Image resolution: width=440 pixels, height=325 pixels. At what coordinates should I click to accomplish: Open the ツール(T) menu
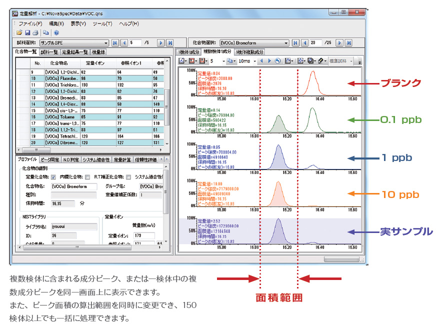(102, 23)
